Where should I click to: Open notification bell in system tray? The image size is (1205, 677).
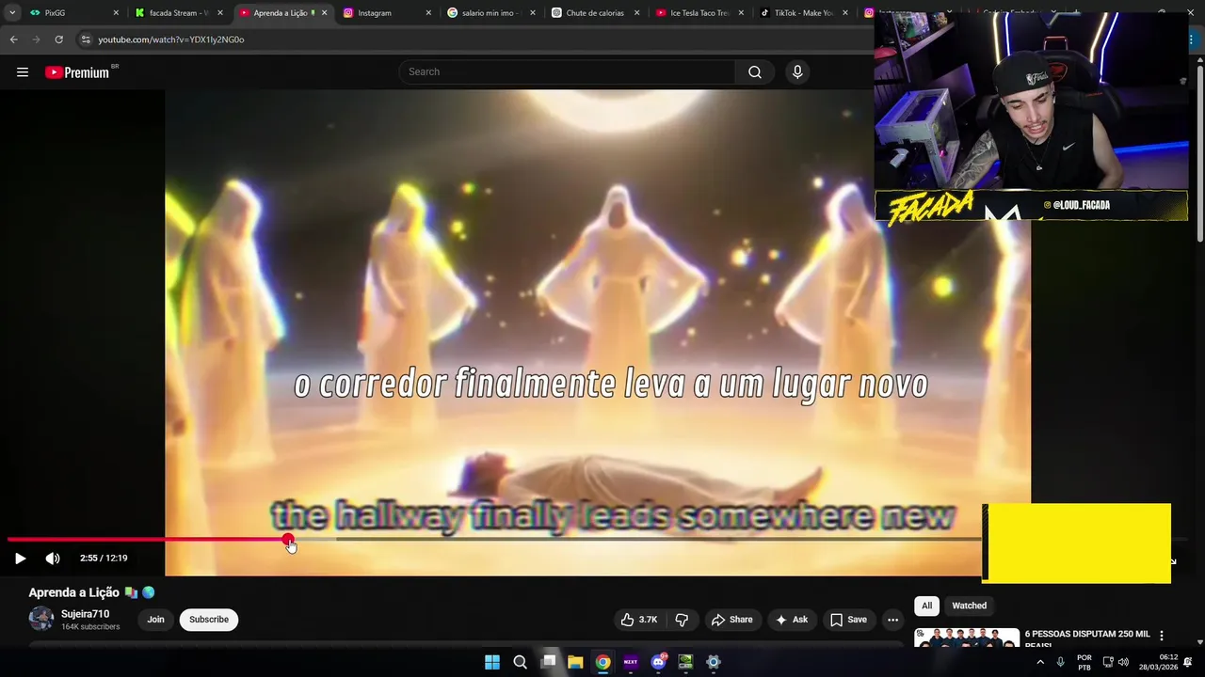pos(1188,662)
